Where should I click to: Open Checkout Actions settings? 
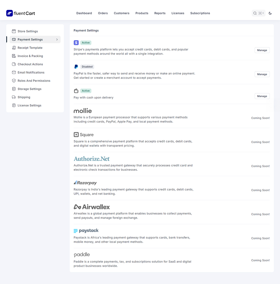coord(35,64)
